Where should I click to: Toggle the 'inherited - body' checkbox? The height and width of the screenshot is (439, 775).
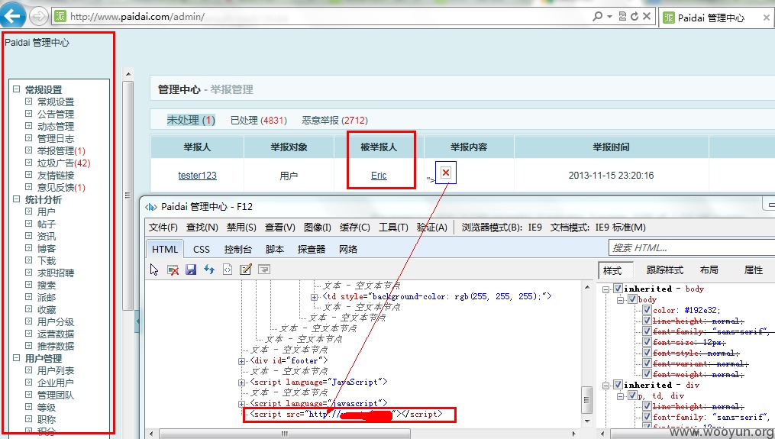pos(618,289)
